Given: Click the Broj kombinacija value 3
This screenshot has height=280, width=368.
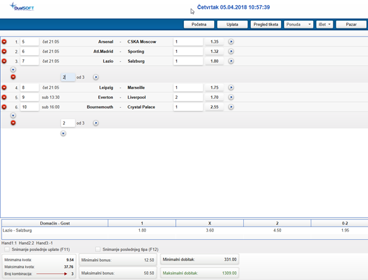Looking at the screenshot, I should [72, 274].
